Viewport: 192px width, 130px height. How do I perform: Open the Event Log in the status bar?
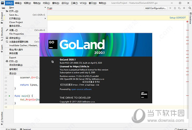point(181,129)
